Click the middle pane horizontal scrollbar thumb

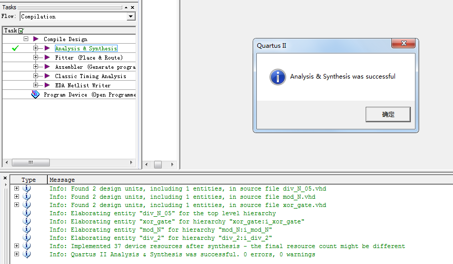click(x=158, y=165)
